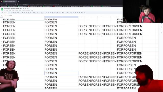Viewport: 163px width, 92px height.
Task: Toggle strikethrough formatting
Action: point(50,13)
